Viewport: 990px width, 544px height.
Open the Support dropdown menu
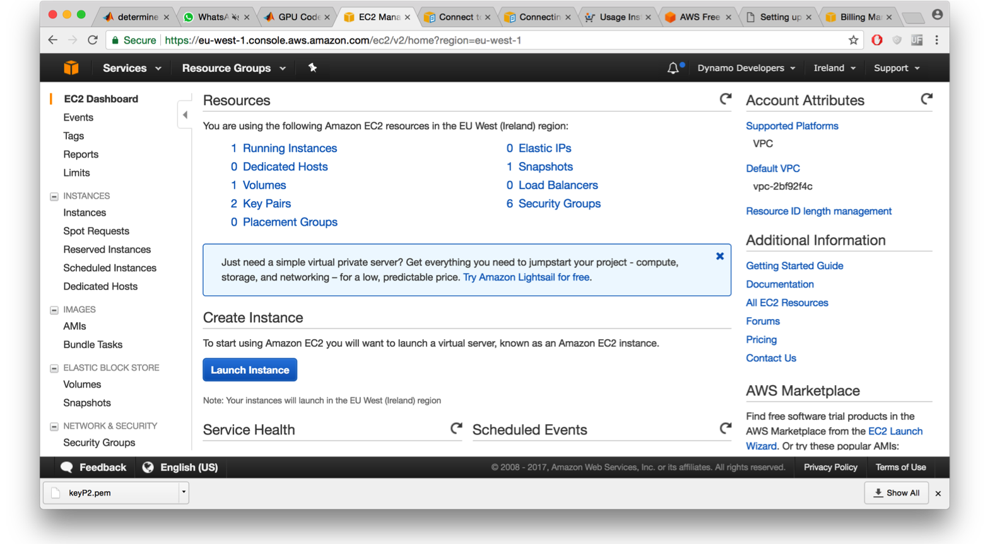point(897,68)
